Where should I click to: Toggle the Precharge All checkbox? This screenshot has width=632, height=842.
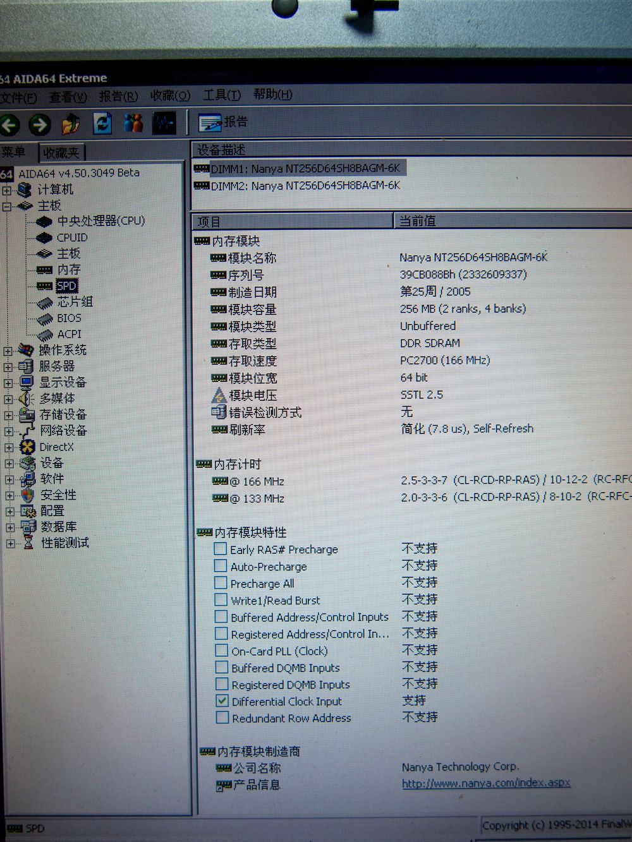221,582
